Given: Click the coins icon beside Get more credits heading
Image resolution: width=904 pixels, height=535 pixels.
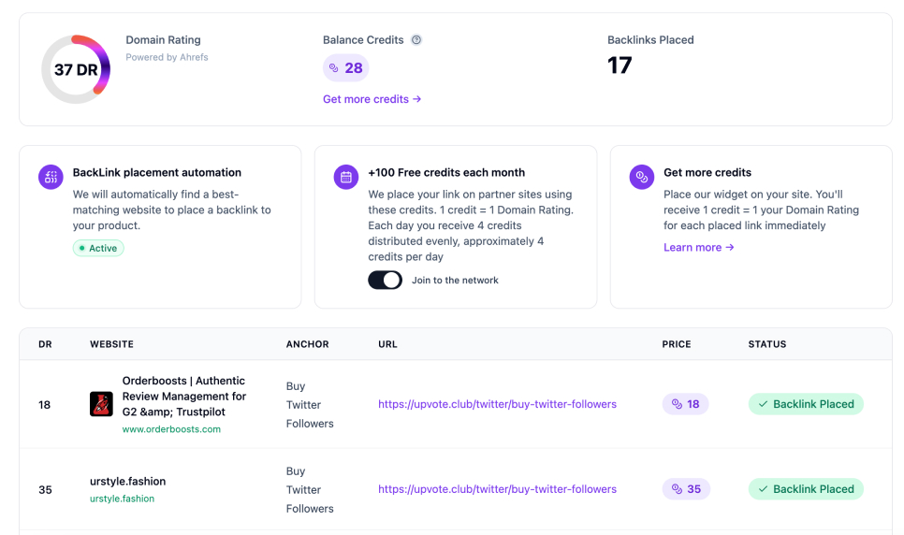Looking at the screenshot, I should (x=641, y=177).
